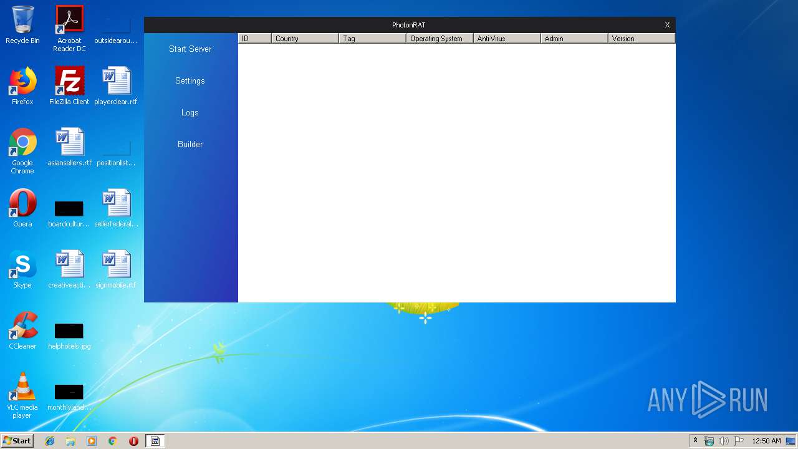The height and width of the screenshot is (449, 798).
Task: Sort by Version column header
Action: pos(642,38)
